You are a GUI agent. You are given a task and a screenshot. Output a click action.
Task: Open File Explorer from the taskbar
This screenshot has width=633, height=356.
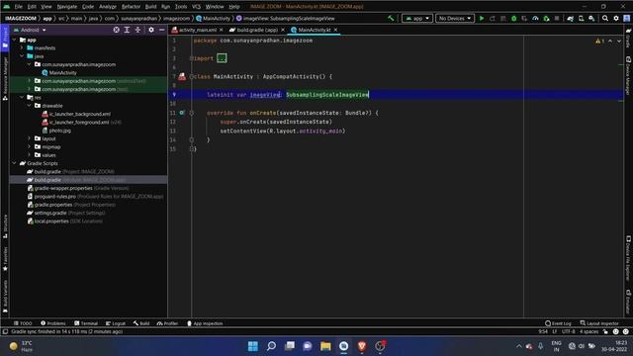[x=325, y=346]
